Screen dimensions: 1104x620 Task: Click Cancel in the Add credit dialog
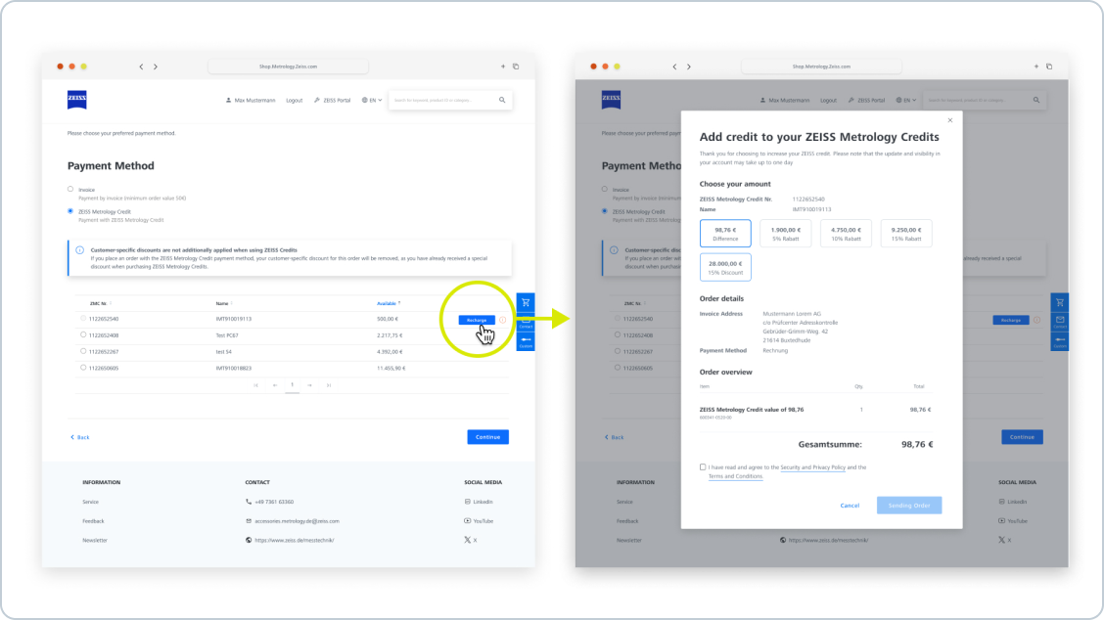click(x=850, y=506)
